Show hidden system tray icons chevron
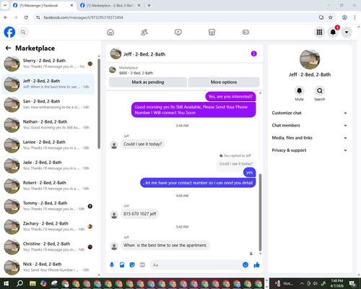The width and height of the screenshot is (361, 289). [302, 283]
